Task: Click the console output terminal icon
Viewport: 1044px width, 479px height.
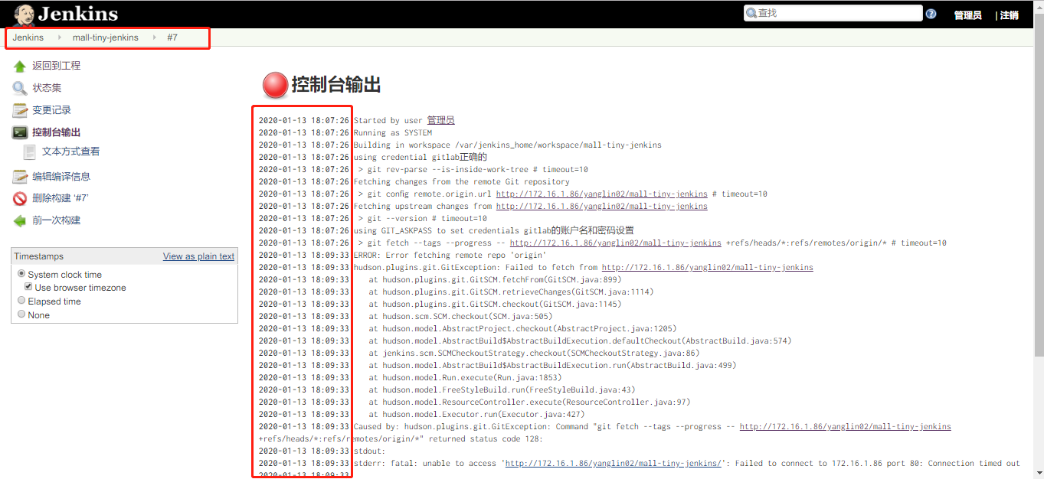Action: point(20,132)
